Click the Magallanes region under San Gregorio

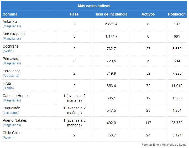click(12, 39)
